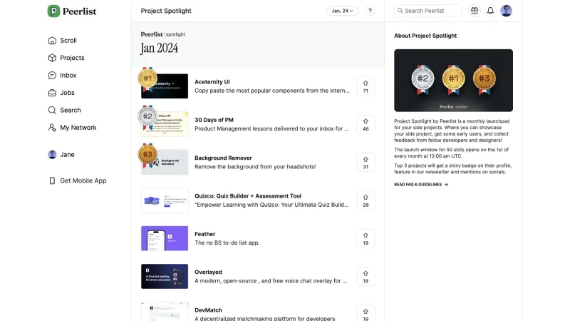Open the Quizco thumbnail image
Viewport: 570px width, 321px height.
tap(165, 200)
